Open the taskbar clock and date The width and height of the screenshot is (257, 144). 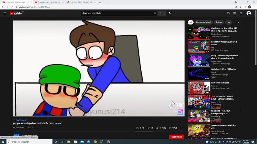point(245,142)
